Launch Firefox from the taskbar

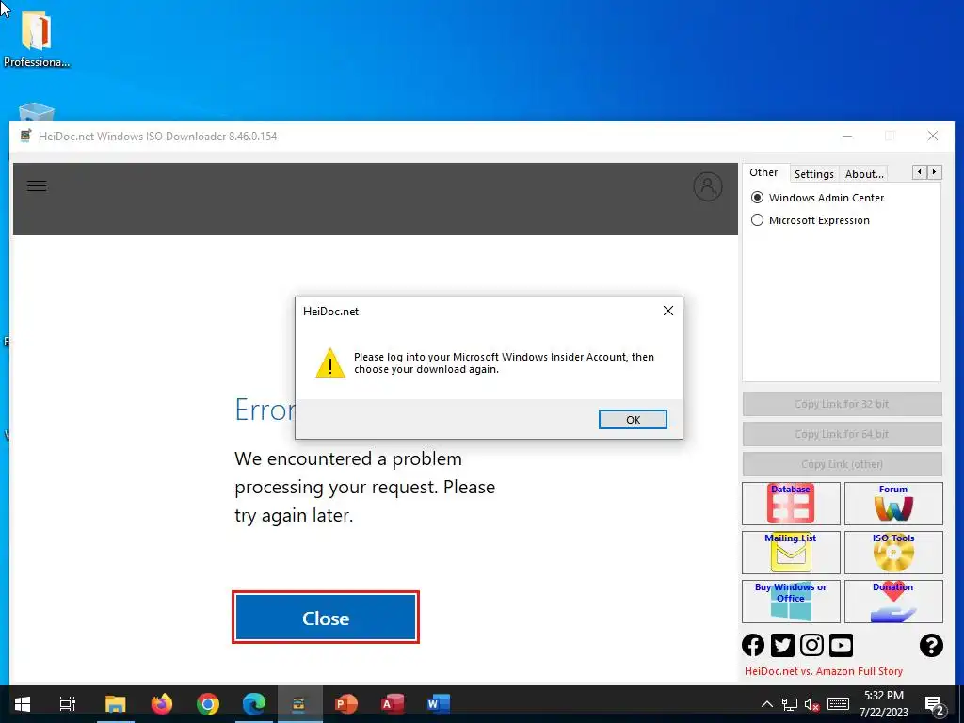tap(162, 704)
